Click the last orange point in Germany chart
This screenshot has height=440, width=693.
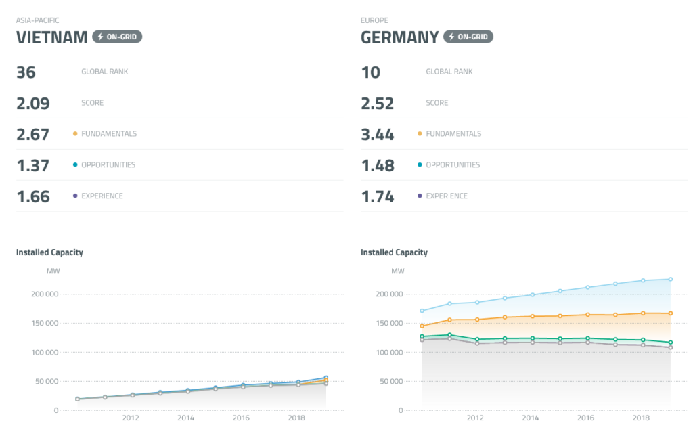pyautogui.click(x=671, y=313)
